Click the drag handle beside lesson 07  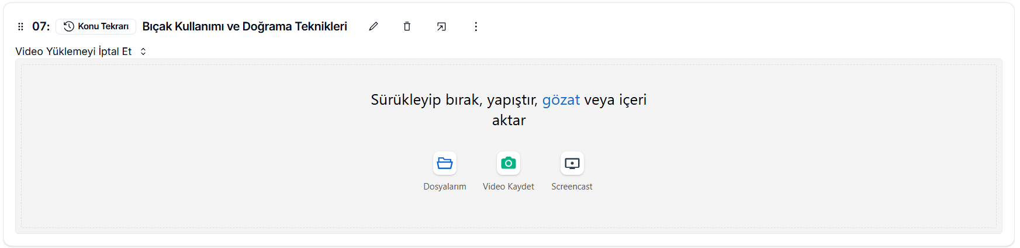pyautogui.click(x=20, y=26)
